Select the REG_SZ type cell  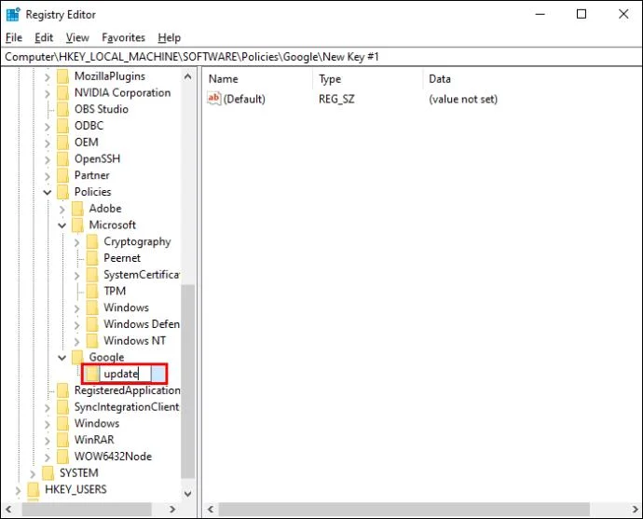click(x=336, y=99)
